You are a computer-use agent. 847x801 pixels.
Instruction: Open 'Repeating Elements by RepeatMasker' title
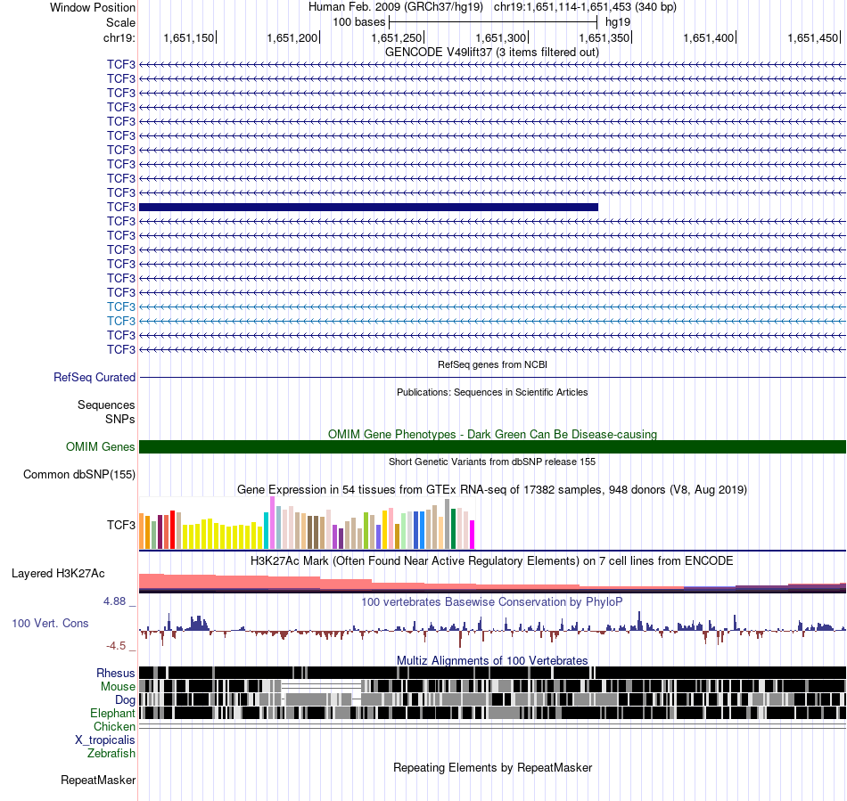click(x=492, y=767)
